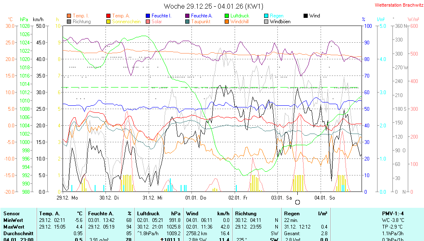This screenshot has height=241, width=424.
Task: Click the Wetterstation Brachwitz label
Action: (397, 5)
